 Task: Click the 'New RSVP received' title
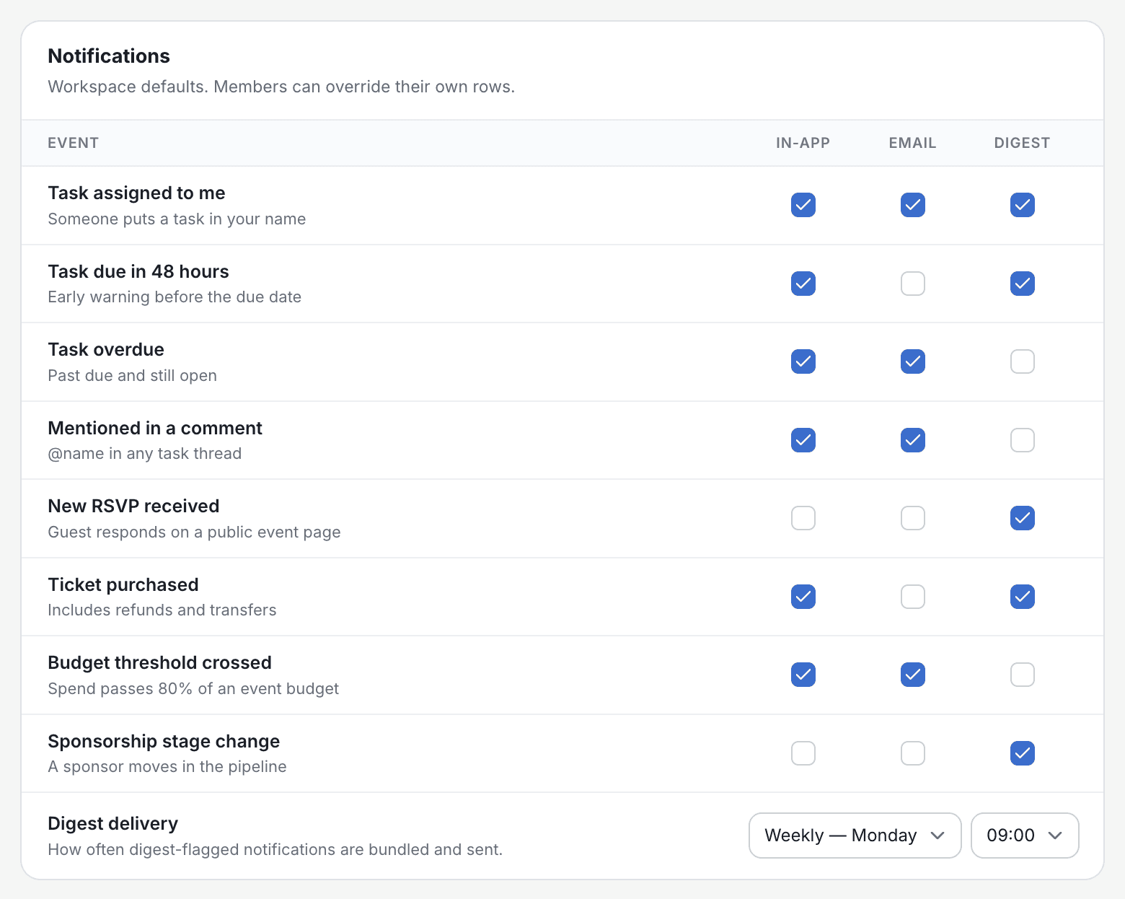[133, 506]
